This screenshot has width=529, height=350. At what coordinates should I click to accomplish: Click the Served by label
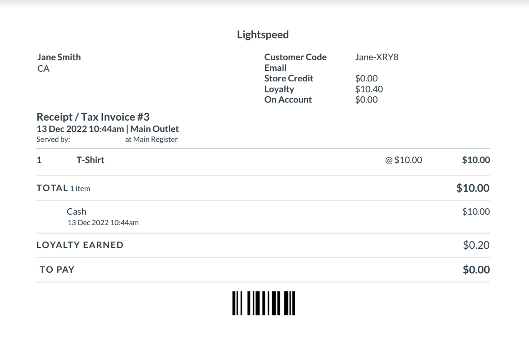click(x=53, y=140)
